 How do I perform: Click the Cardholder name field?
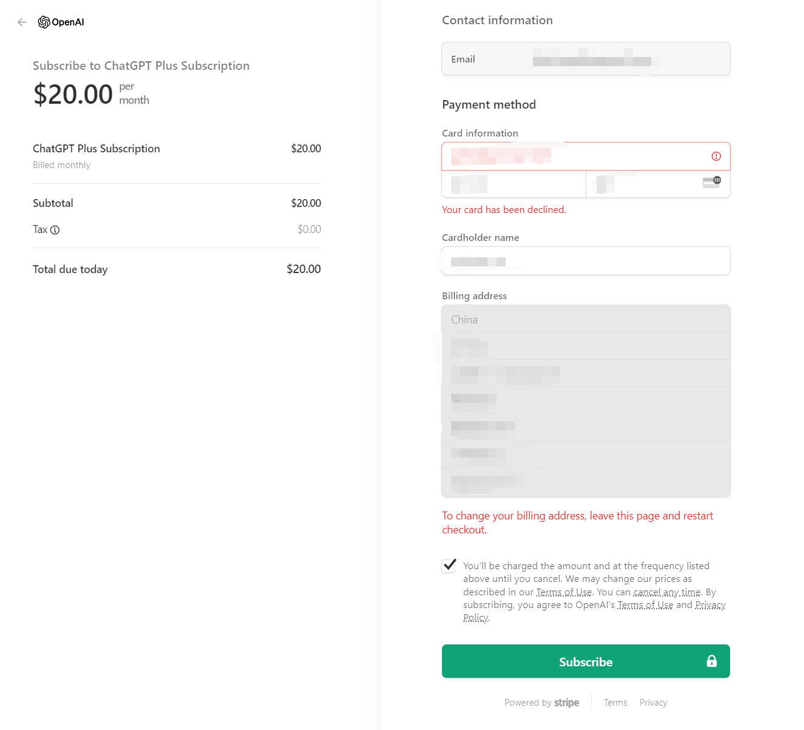(586, 261)
